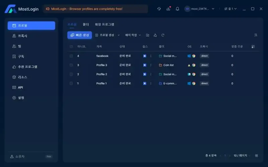Click the Profile 2 name cell
Image resolution: width=268 pixels, height=167 pixels.
click(x=102, y=74)
